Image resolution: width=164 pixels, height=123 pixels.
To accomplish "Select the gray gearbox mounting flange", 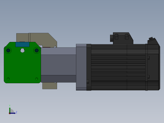I will point(81,67).
